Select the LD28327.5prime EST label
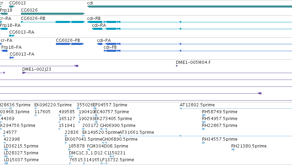 [x=21, y=153]
